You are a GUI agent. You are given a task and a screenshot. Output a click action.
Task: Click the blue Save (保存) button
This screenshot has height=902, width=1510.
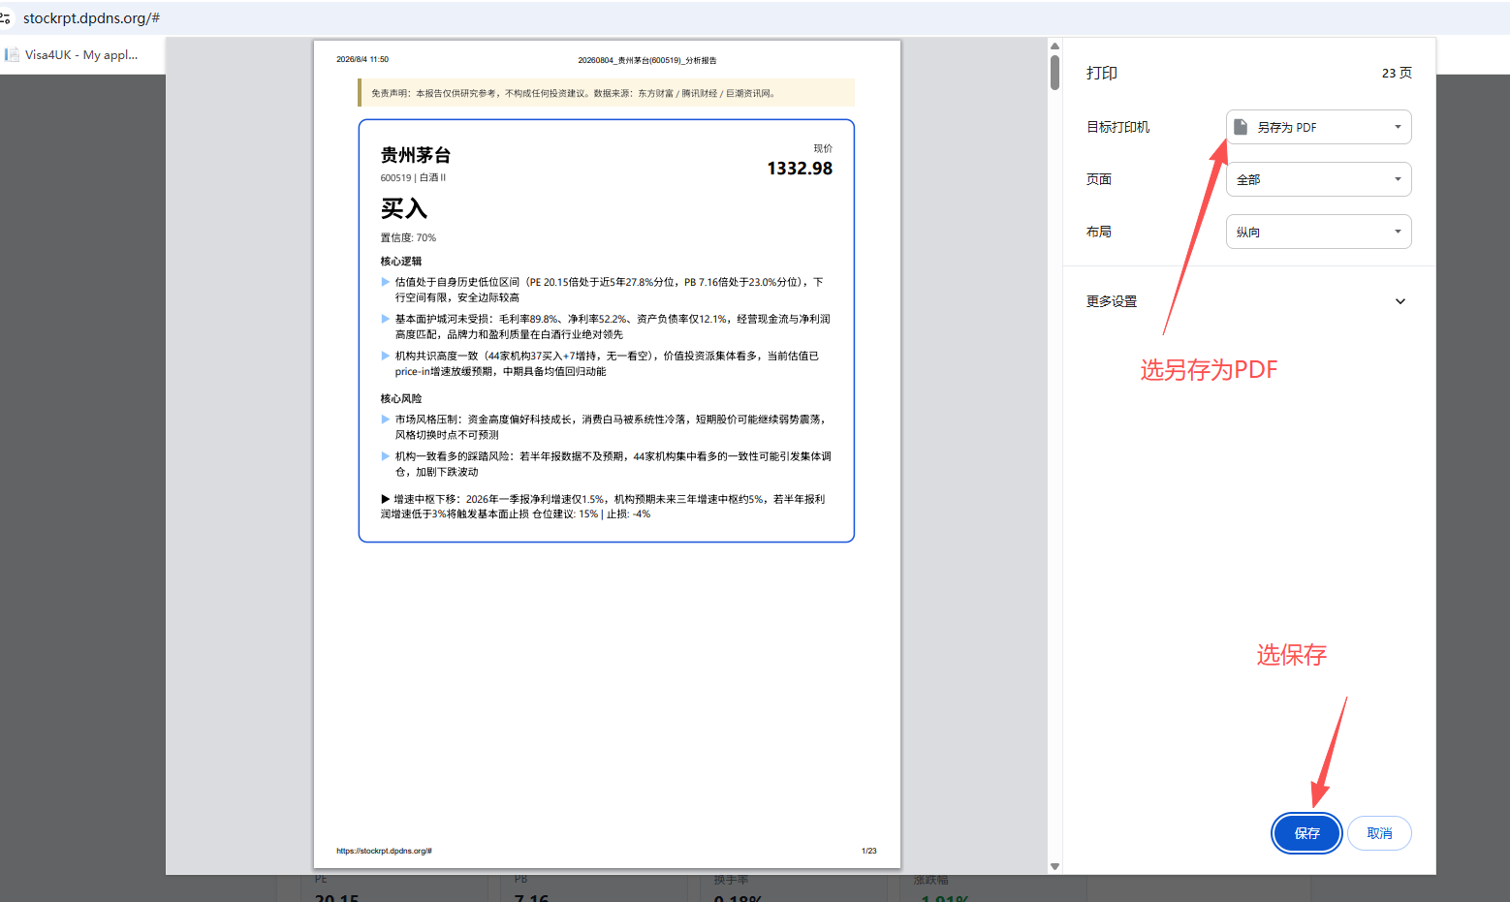coord(1306,833)
